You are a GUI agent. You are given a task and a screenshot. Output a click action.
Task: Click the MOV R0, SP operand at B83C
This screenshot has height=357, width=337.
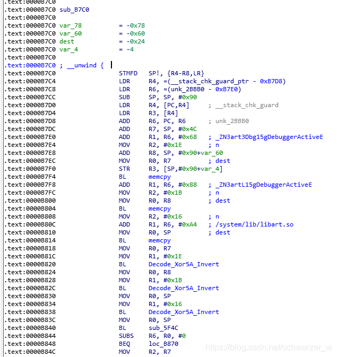160,320
